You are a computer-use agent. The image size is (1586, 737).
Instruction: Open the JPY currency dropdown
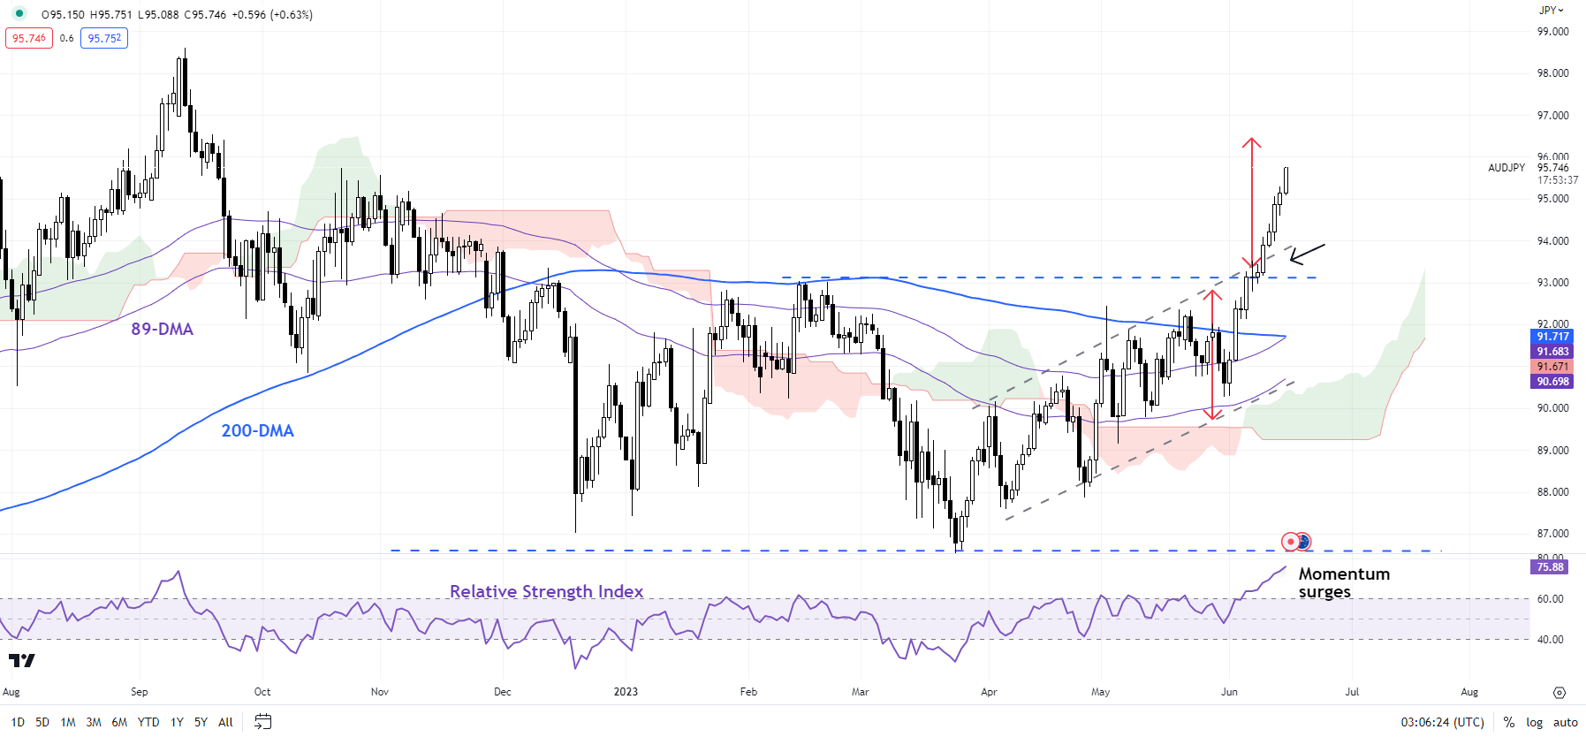pos(1551,11)
